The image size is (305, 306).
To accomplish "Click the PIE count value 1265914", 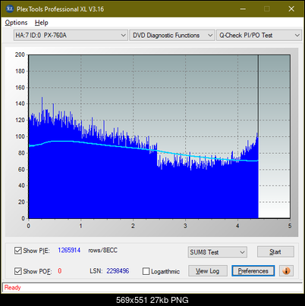I will (x=69, y=250).
